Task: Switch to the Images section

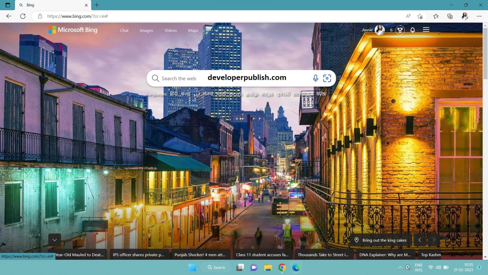Action: (x=146, y=30)
